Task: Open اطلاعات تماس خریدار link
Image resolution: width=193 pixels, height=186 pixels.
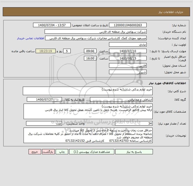Action: point(31,38)
